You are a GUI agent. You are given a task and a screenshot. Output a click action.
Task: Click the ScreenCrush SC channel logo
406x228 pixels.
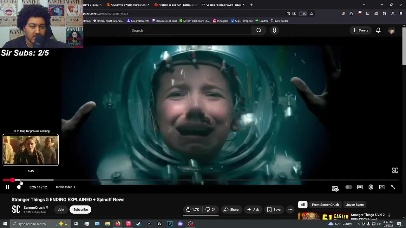16,209
